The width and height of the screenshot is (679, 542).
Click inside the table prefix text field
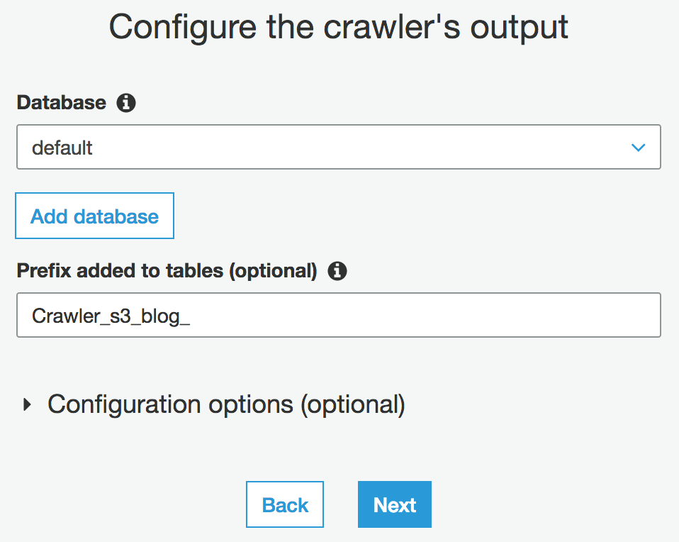pyautogui.click(x=338, y=315)
